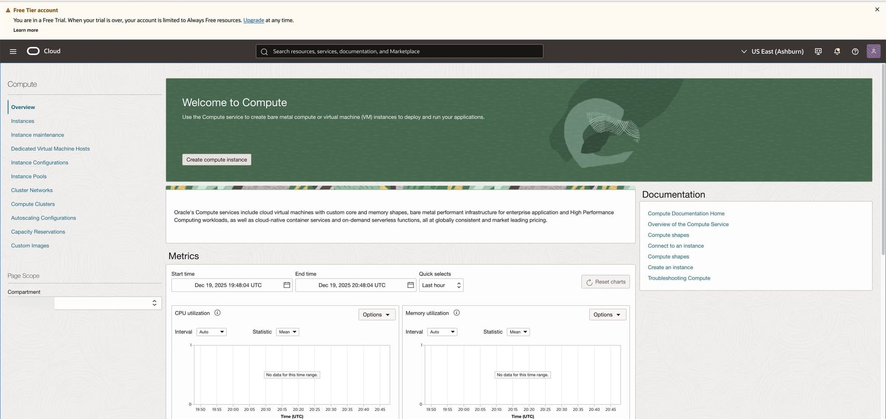Open the help question mark icon
This screenshot has width=886, height=419.
(855, 51)
